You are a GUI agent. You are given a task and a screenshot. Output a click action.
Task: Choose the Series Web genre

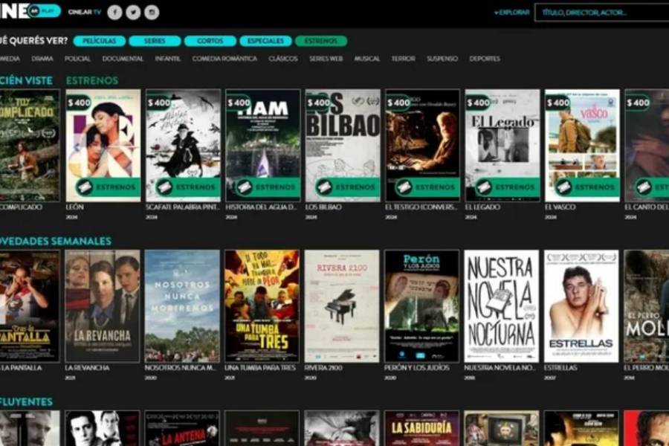[326, 59]
